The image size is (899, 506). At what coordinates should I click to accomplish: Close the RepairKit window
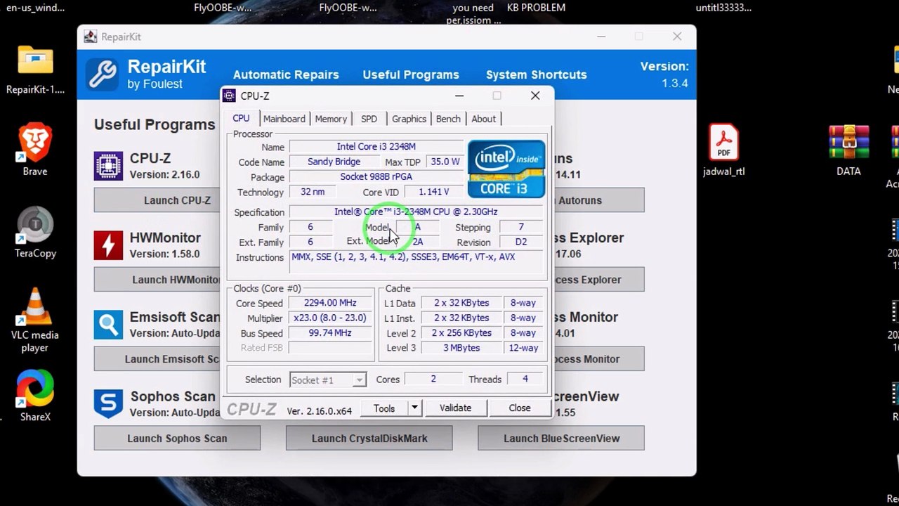point(677,37)
